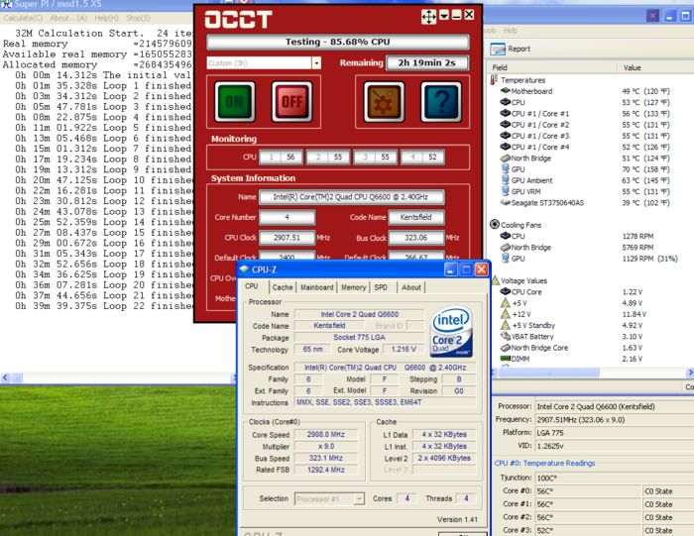Click the Voltage Values warning icon

pyautogui.click(x=496, y=280)
